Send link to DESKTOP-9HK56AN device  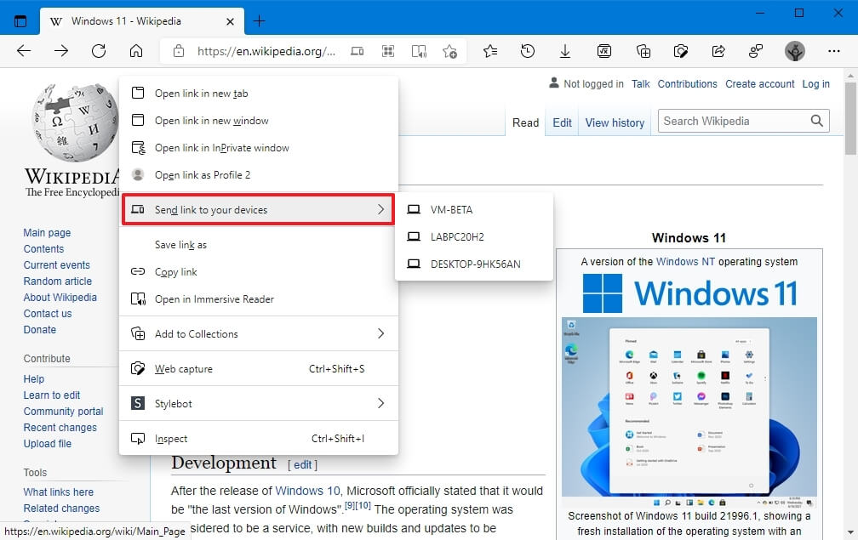(x=474, y=264)
